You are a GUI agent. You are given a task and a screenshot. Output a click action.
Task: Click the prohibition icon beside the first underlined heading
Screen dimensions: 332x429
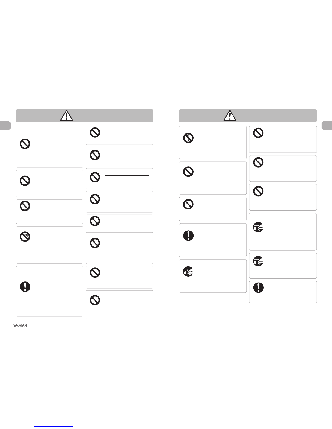[95, 133]
